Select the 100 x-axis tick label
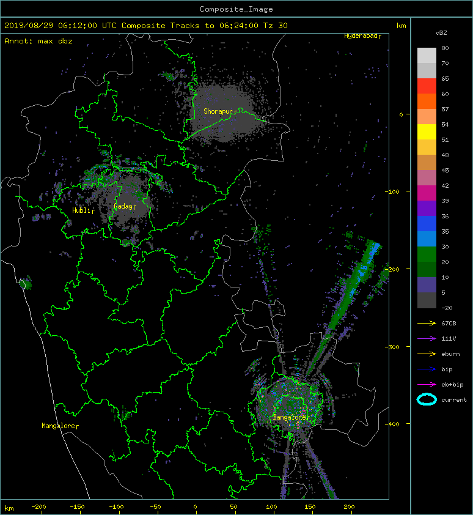Viewport: 473px width, 515px height. coord(271,507)
